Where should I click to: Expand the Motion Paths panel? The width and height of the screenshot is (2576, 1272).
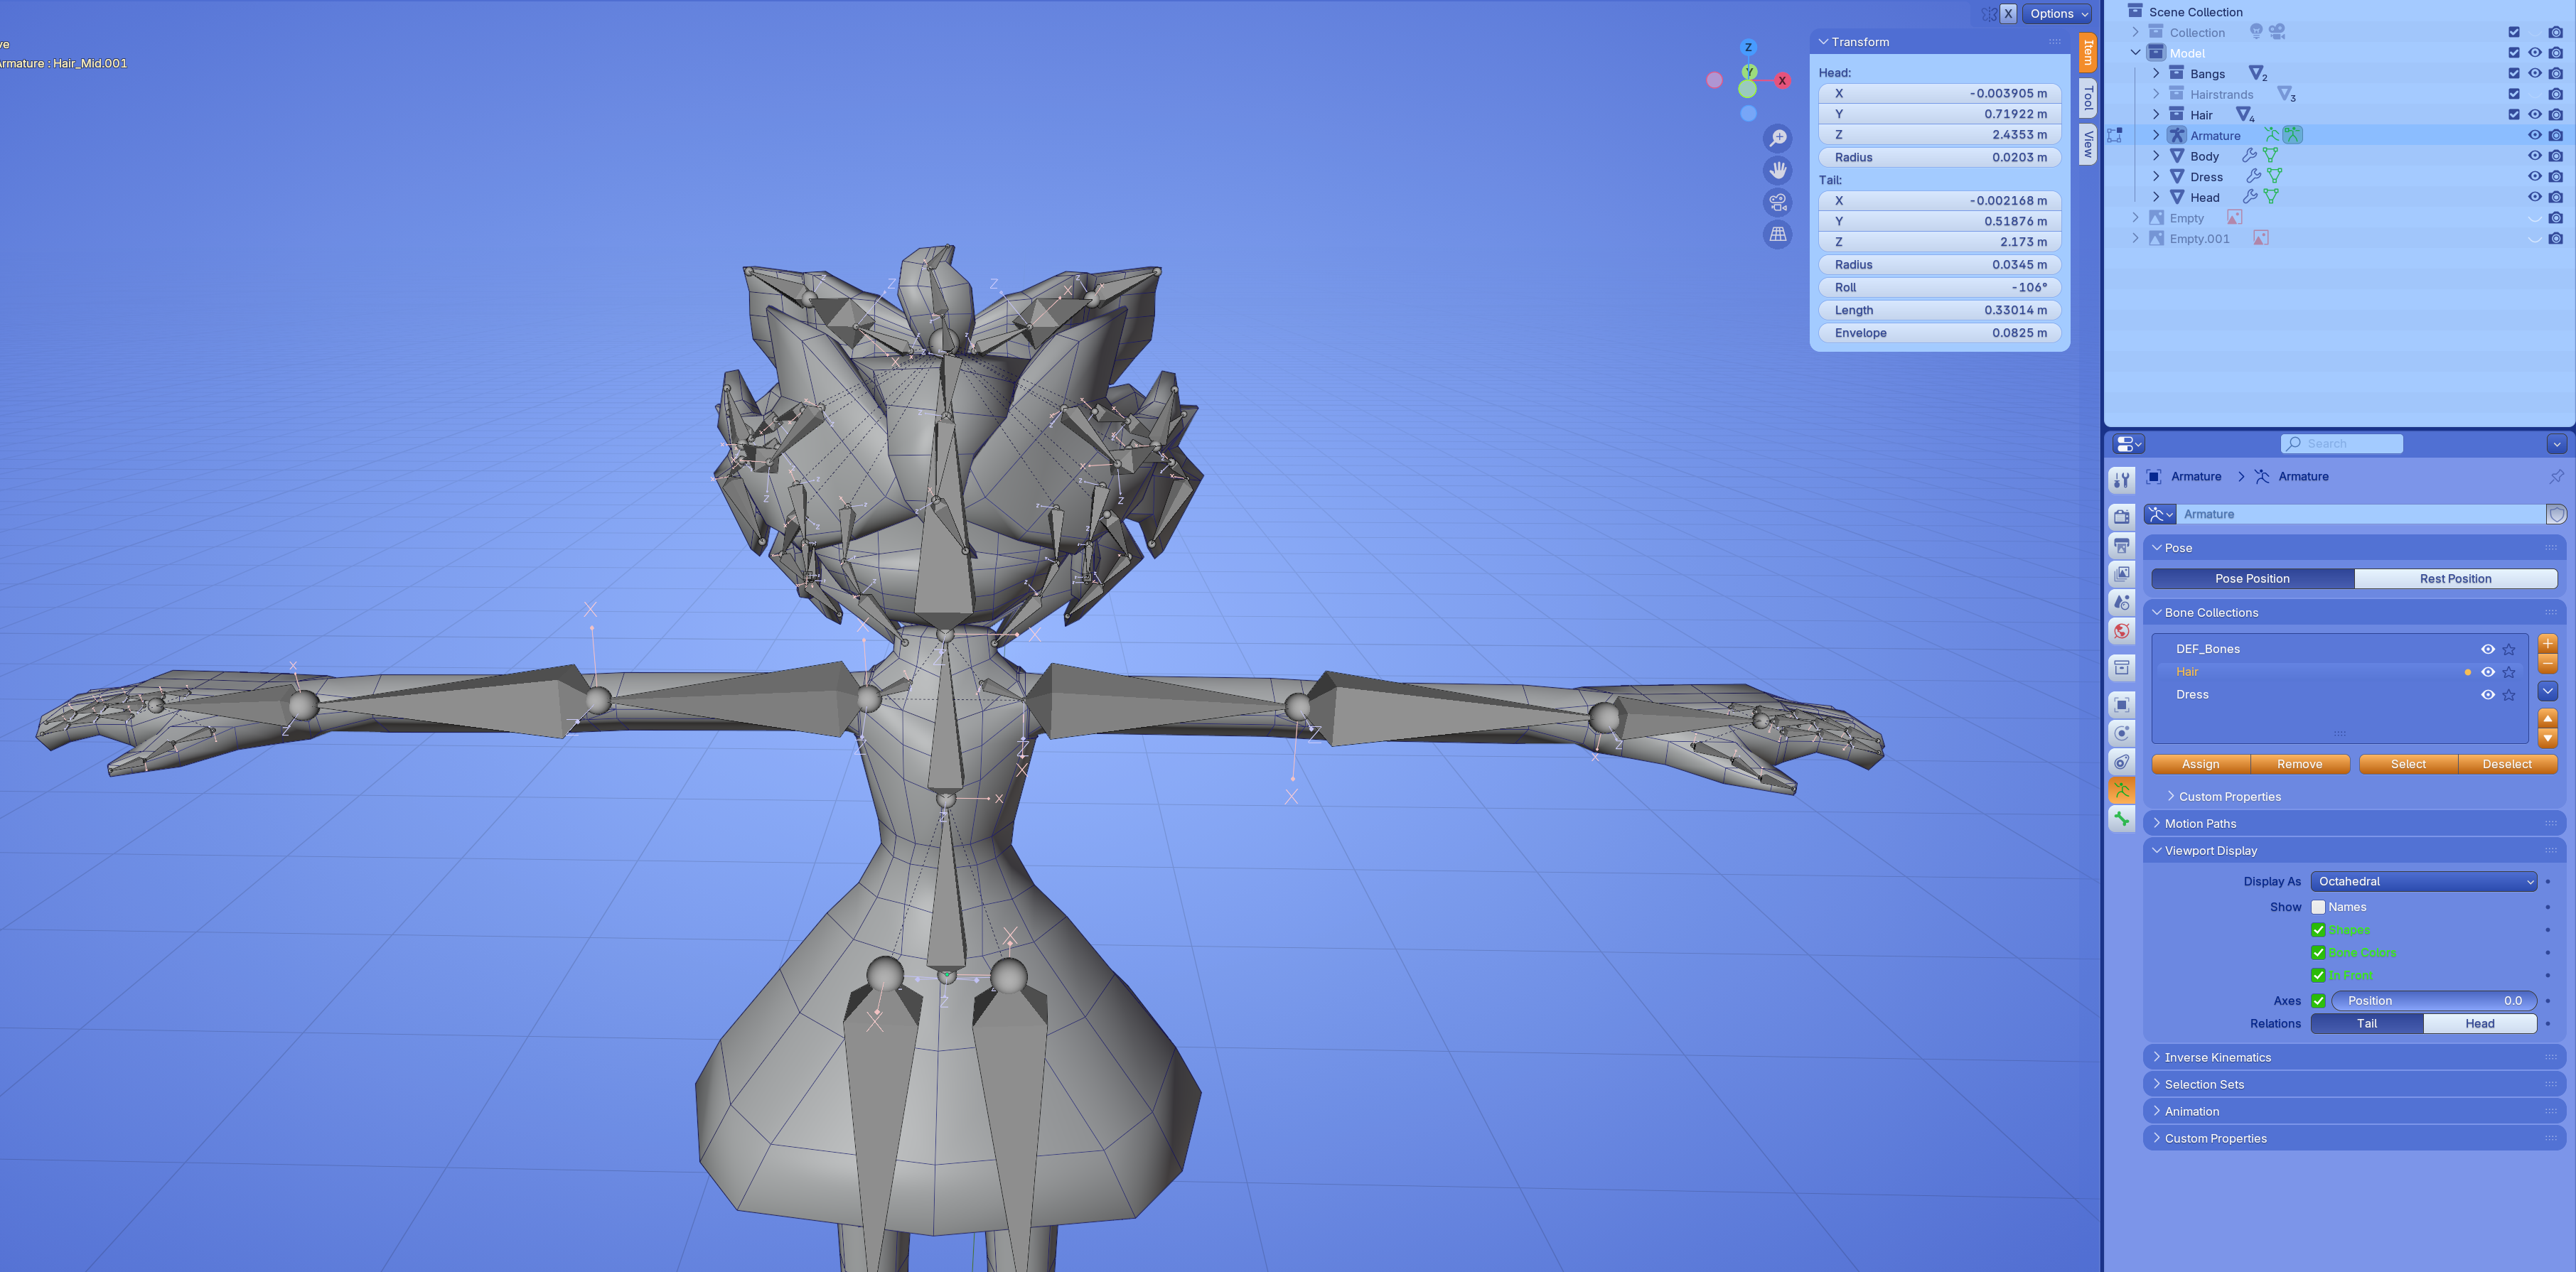(2200, 823)
